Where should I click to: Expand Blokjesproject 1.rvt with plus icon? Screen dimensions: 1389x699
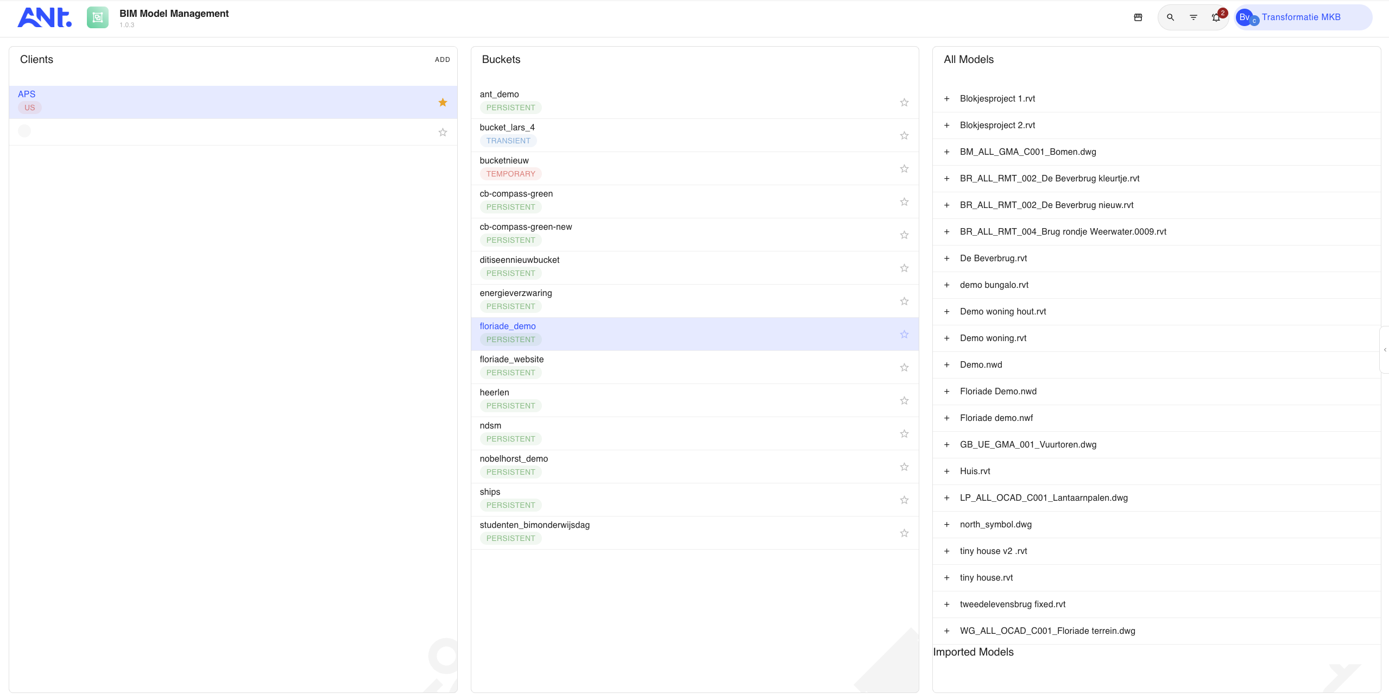coord(947,98)
